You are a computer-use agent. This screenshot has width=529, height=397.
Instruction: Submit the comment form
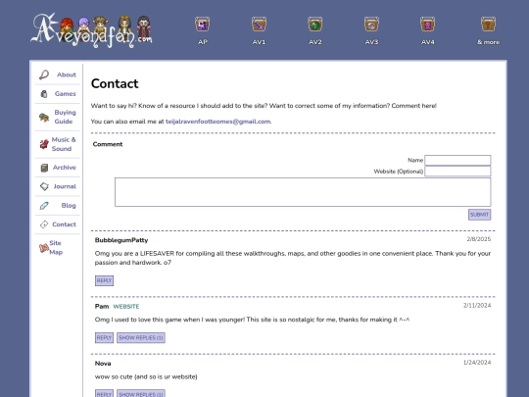coord(479,215)
